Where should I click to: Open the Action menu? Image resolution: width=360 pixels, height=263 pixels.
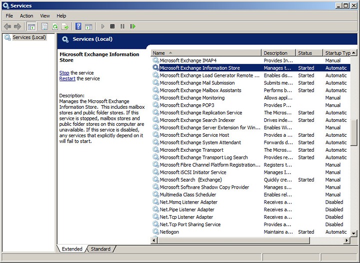[x=26, y=16]
